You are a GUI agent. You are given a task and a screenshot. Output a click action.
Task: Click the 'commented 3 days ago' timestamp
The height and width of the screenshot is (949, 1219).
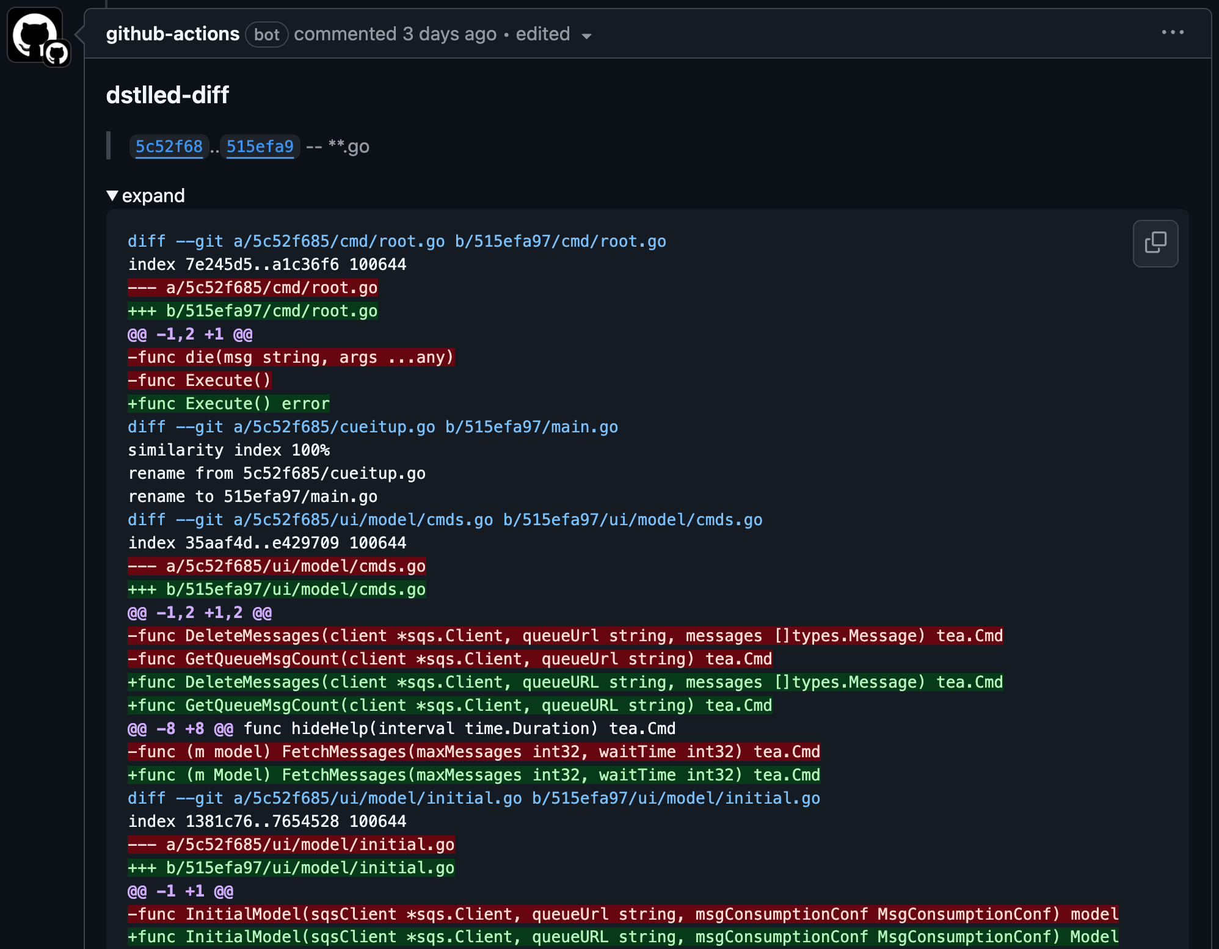[x=395, y=34]
